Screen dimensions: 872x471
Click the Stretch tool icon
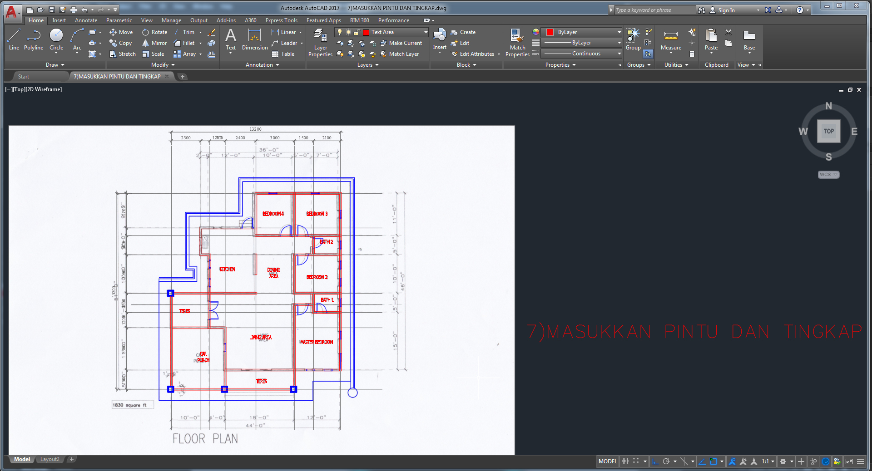click(x=113, y=54)
